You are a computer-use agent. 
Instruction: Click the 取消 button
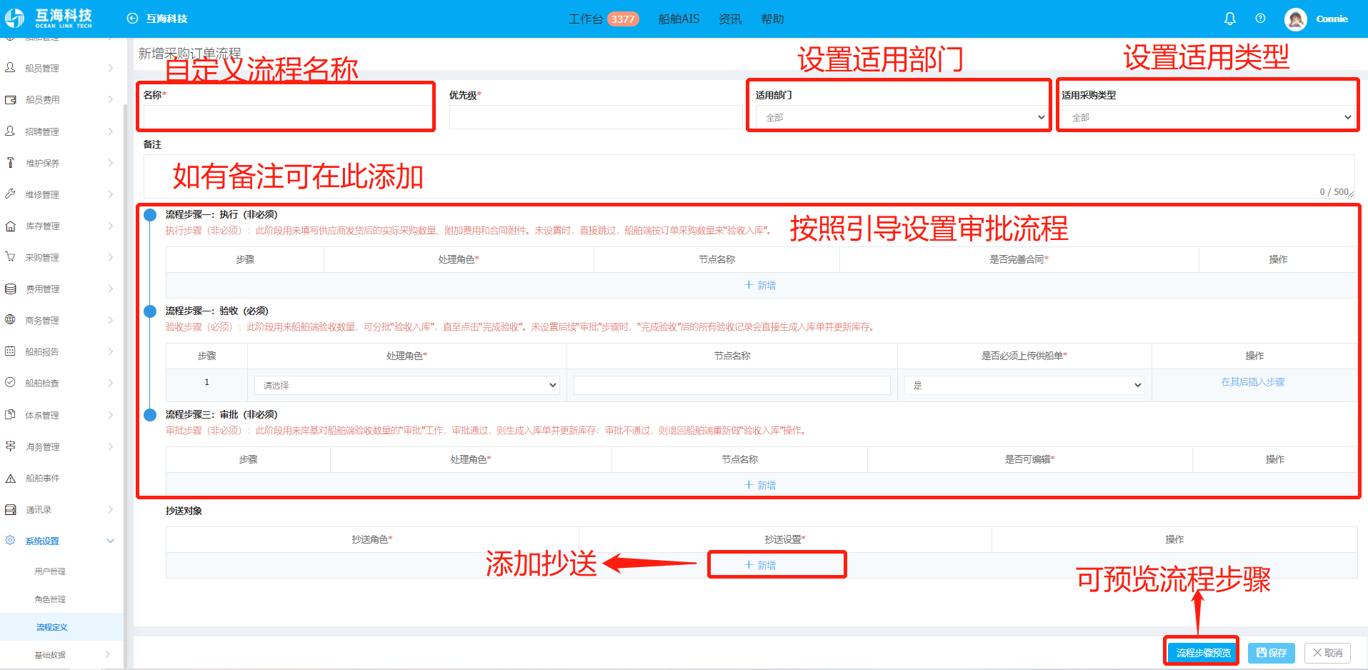point(1328,653)
